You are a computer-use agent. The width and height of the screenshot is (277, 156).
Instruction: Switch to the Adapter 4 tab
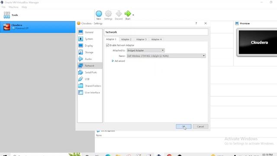tap(156, 39)
